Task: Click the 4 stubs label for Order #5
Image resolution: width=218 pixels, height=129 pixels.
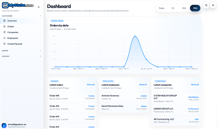Action: click(x=91, y=106)
